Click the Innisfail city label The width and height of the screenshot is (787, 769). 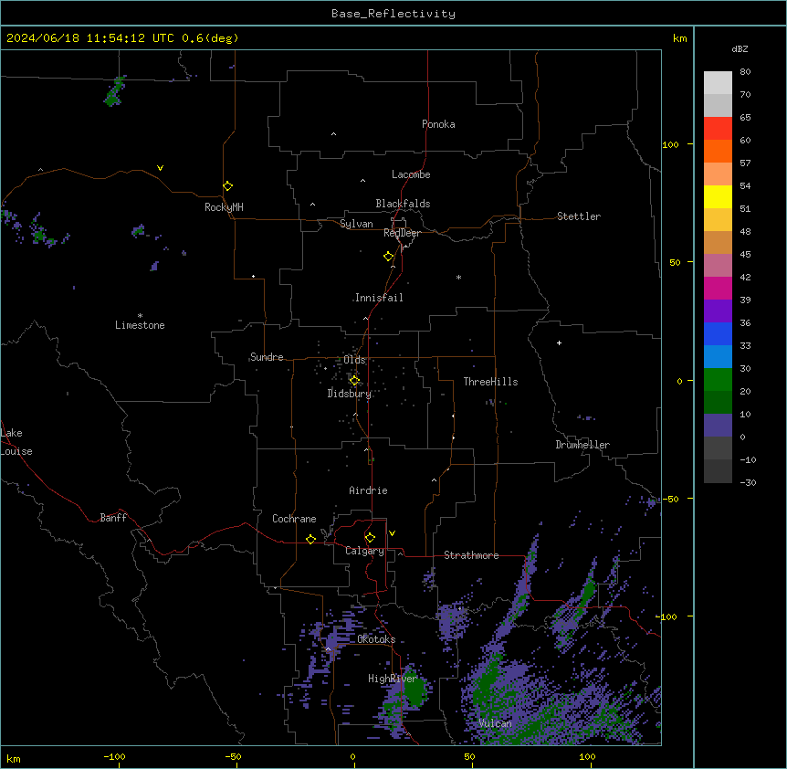379,298
